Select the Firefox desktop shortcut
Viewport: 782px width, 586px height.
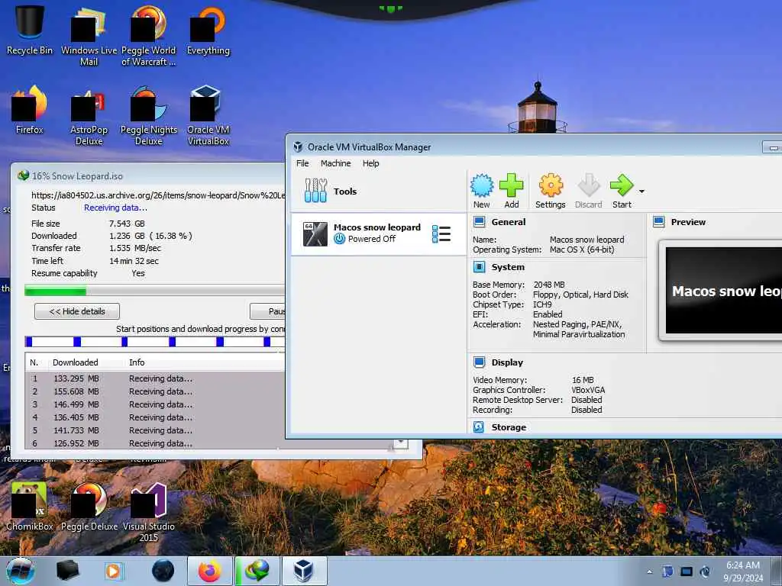pyautogui.click(x=30, y=110)
